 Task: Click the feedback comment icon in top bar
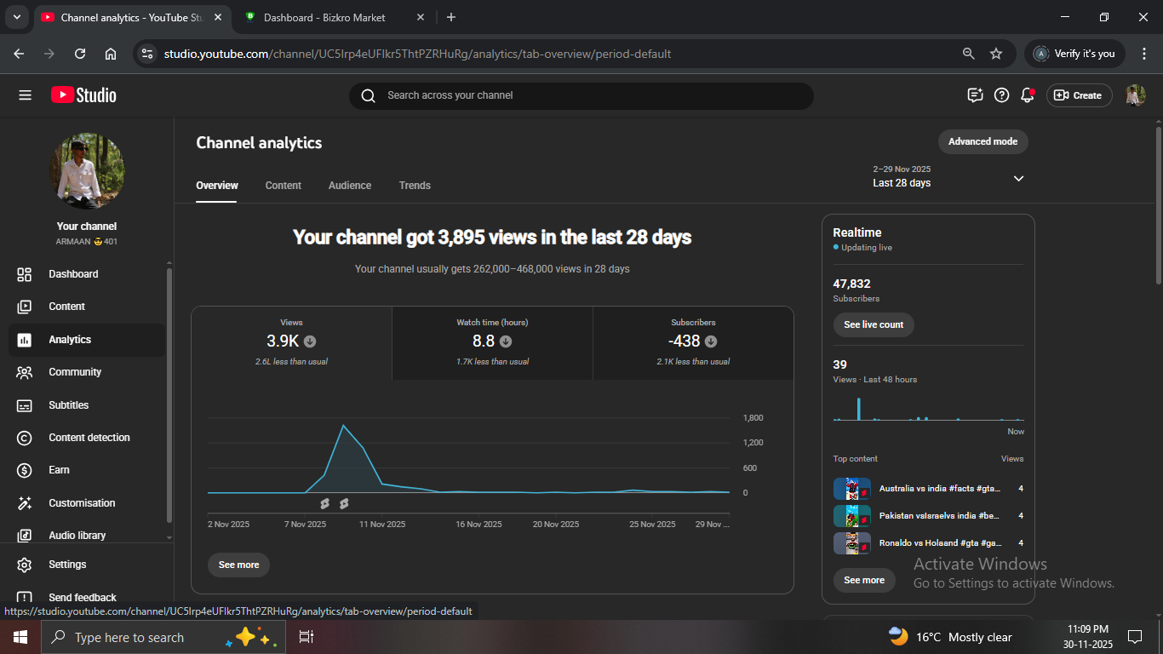tap(976, 95)
